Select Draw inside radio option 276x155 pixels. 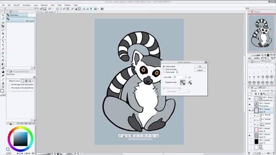pyautogui.click(x=164, y=72)
